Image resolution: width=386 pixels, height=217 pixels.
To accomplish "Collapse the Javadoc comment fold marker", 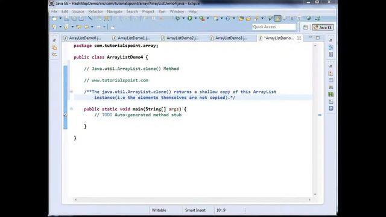I will (71, 92).
